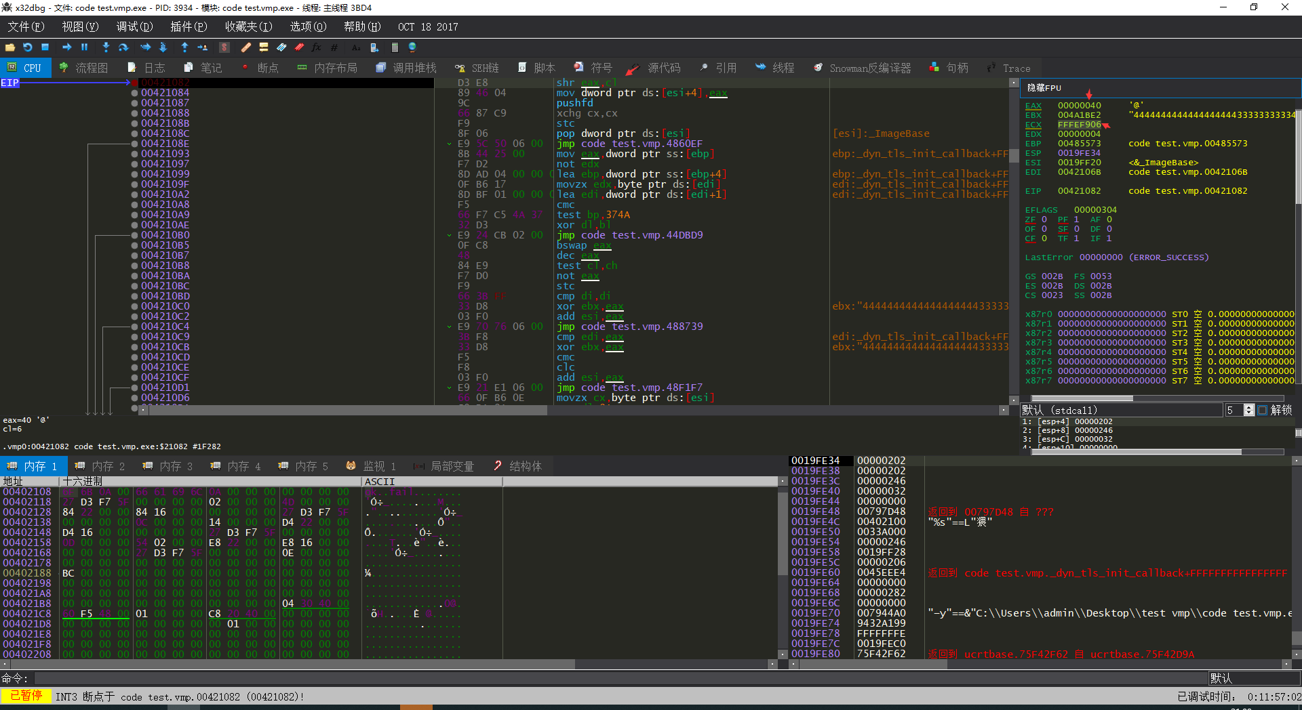The width and height of the screenshot is (1302, 710).
Task: Click the 隐藏FPU button
Action: (x=1044, y=88)
